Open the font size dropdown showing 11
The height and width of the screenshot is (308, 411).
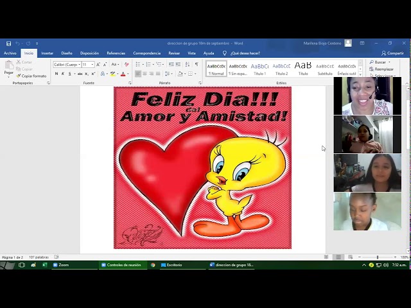[x=92, y=64]
